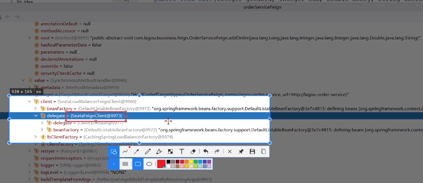The width and height of the screenshot is (423, 183).
Task: Choose the smallest dot line thickness
Action: tap(114, 164)
